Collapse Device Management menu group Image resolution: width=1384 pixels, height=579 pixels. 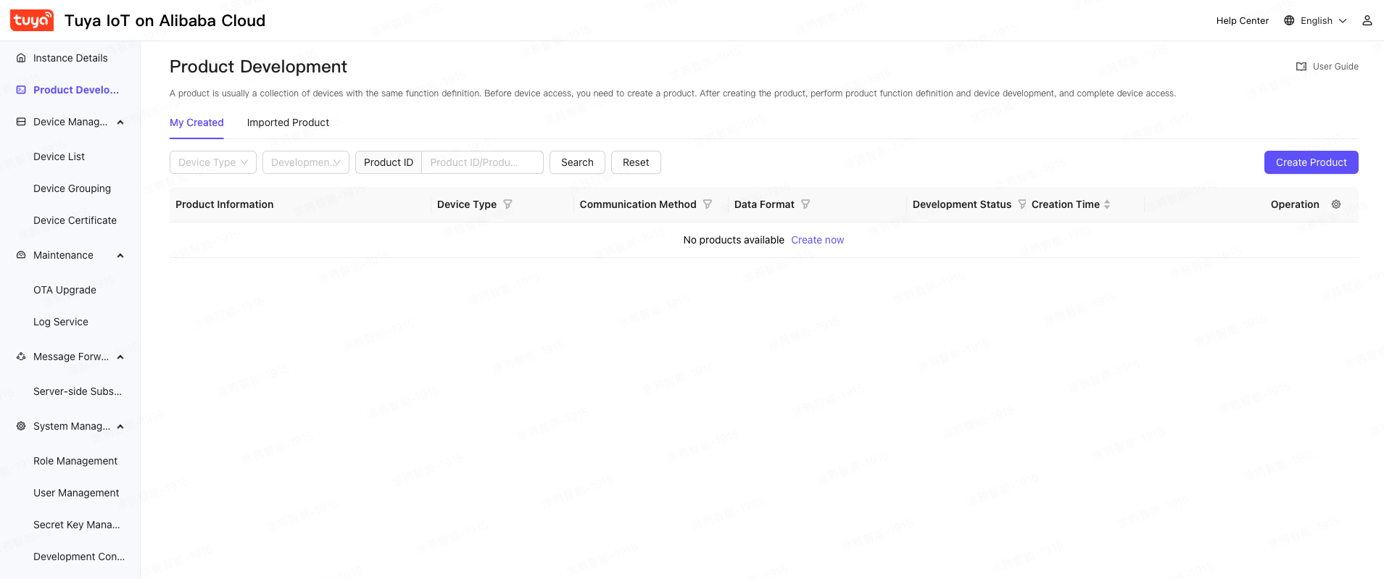120,122
